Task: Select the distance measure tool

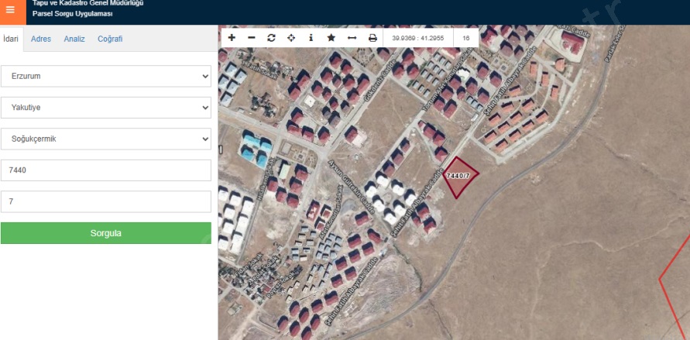Action: (x=352, y=37)
